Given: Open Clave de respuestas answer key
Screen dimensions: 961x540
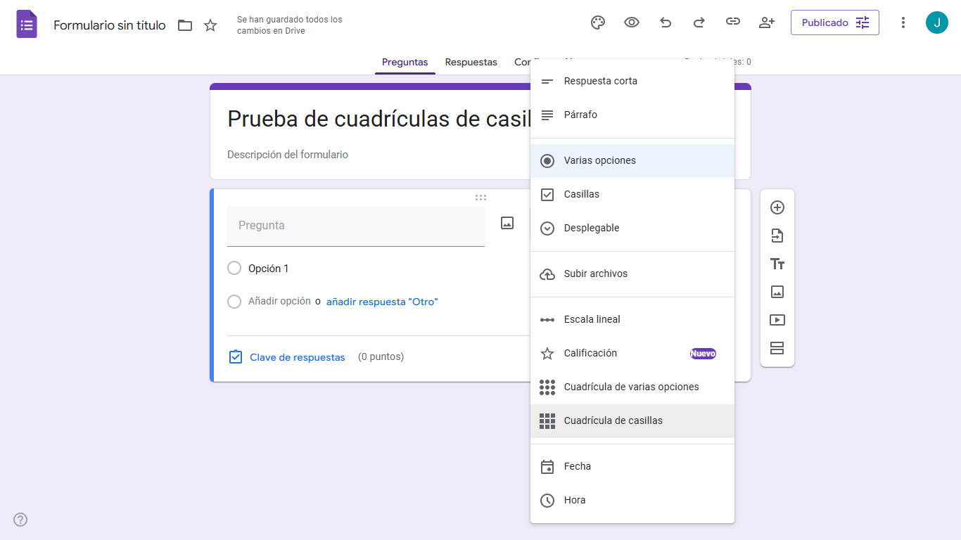Looking at the screenshot, I should click(x=297, y=357).
